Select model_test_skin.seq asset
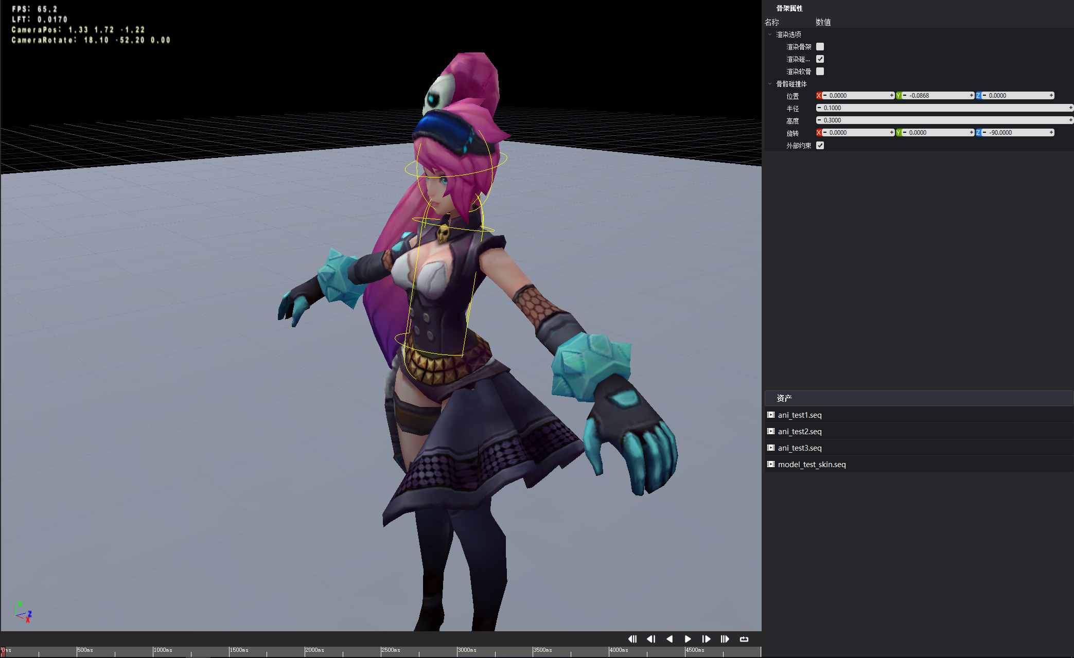Screen dimensions: 1074x658 click(919, 465)
